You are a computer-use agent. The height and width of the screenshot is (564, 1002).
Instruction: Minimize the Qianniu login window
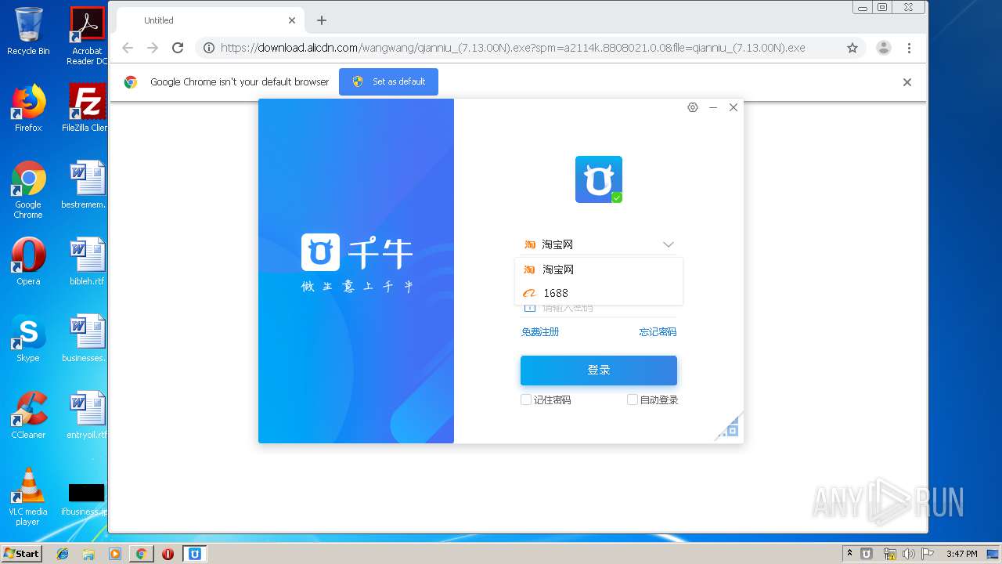tap(713, 107)
